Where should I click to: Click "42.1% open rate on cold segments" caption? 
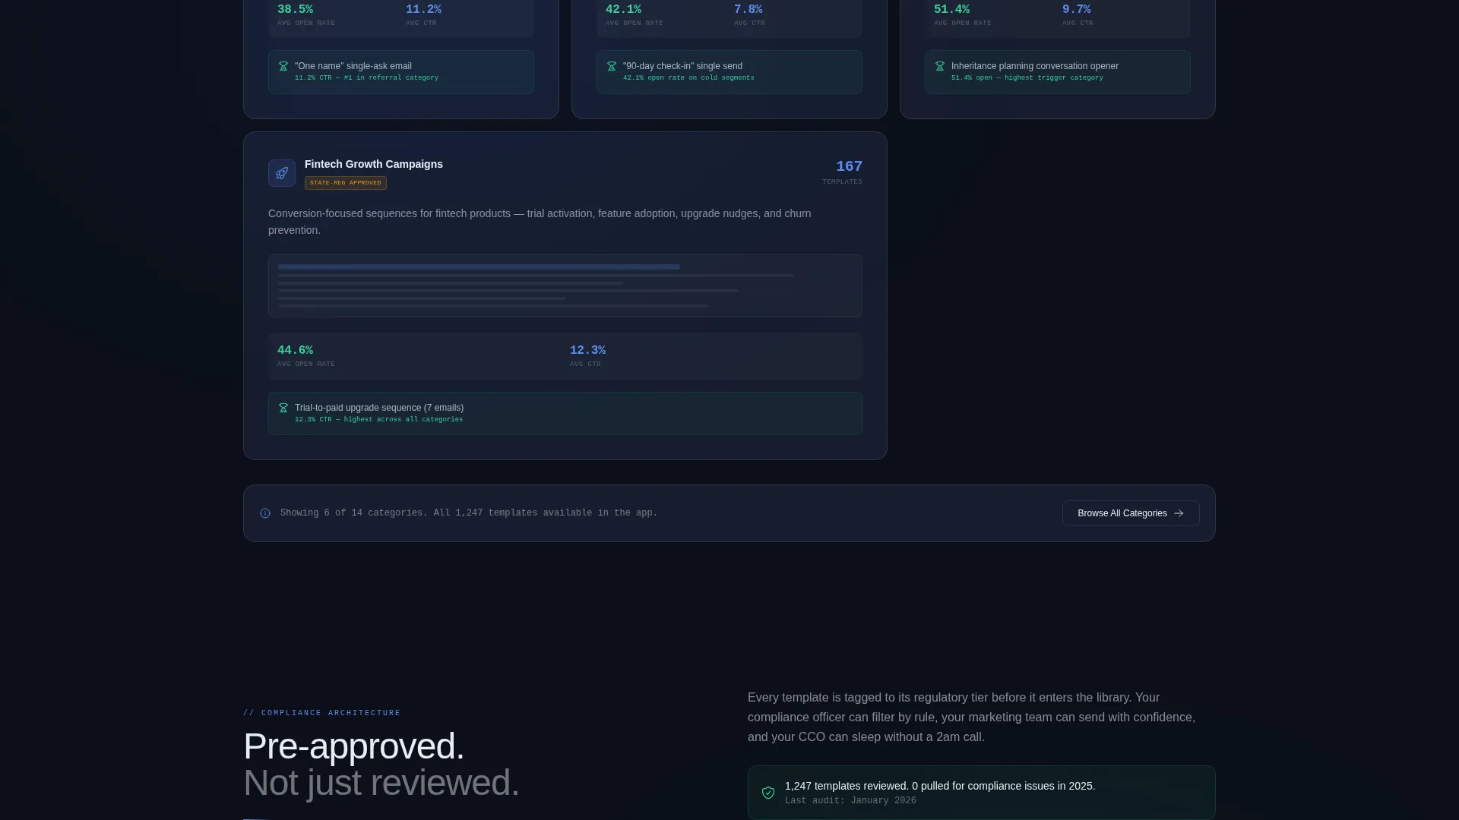(x=688, y=77)
